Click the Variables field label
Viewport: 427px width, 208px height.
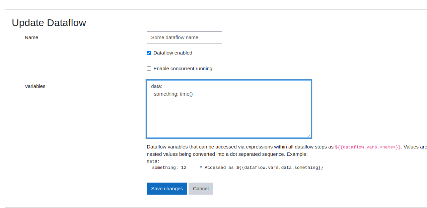[x=35, y=86]
